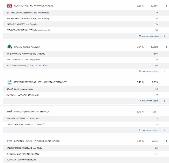
Task: Click the KKE party logo icon
Action: coord(9,5)
